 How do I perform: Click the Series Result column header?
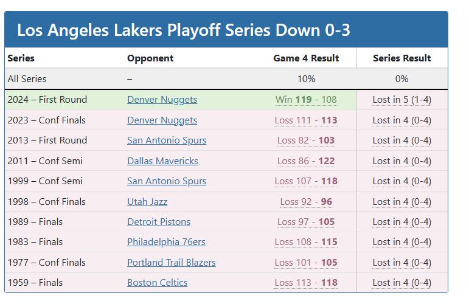point(401,58)
